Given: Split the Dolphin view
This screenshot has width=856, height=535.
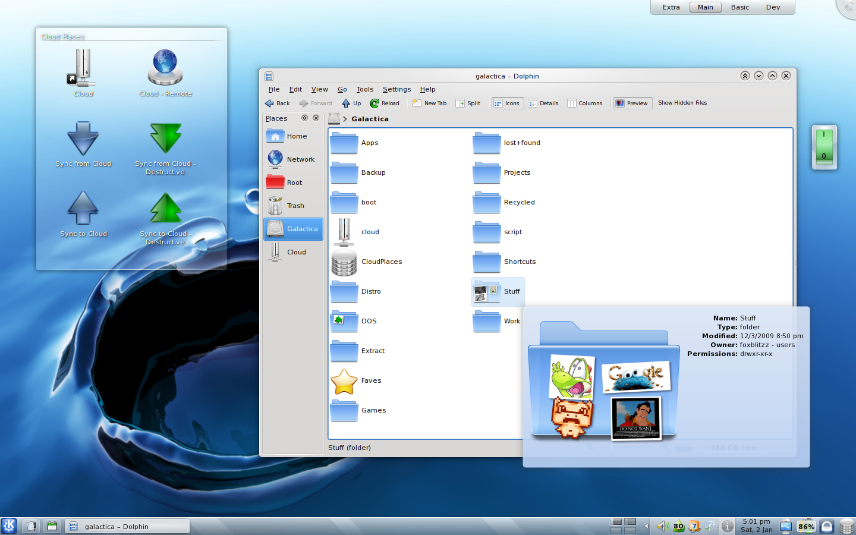Looking at the screenshot, I should point(468,103).
